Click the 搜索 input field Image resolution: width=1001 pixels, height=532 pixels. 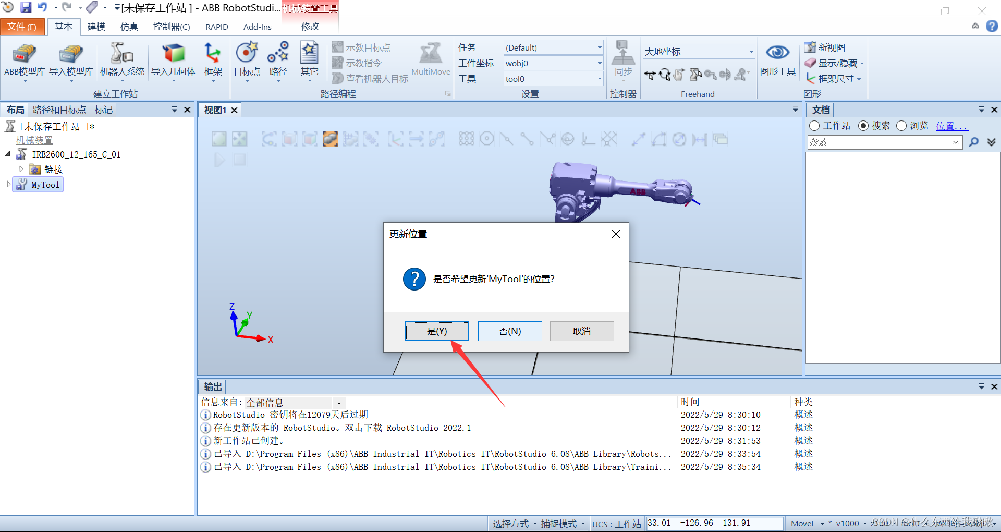(885, 142)
